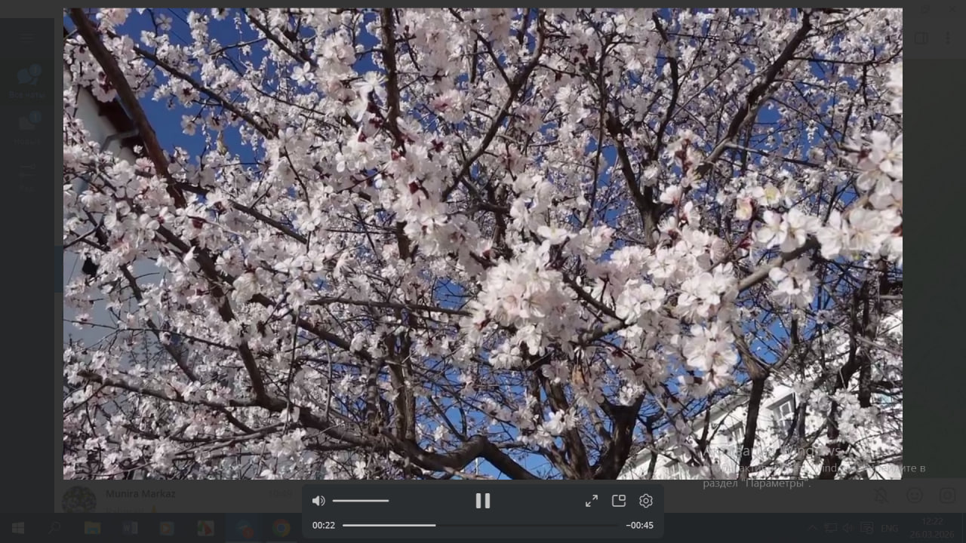Open Google Chrome from the taskbar
966x543 pixels.
pos(281,528)
